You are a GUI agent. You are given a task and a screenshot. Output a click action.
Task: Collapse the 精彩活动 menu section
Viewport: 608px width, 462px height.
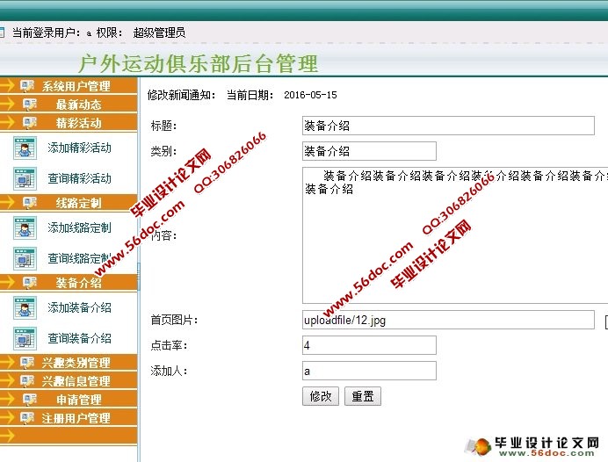[x=78, y=123]
